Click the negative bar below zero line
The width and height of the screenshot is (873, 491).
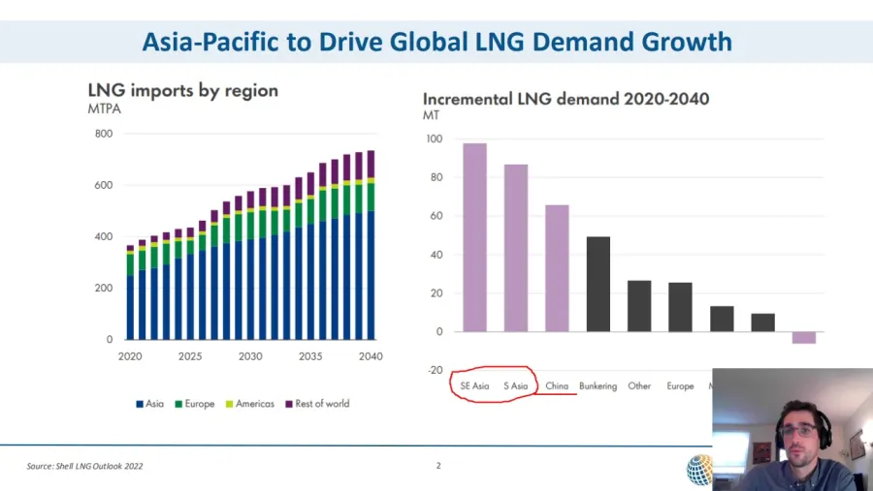coord(803,338)
